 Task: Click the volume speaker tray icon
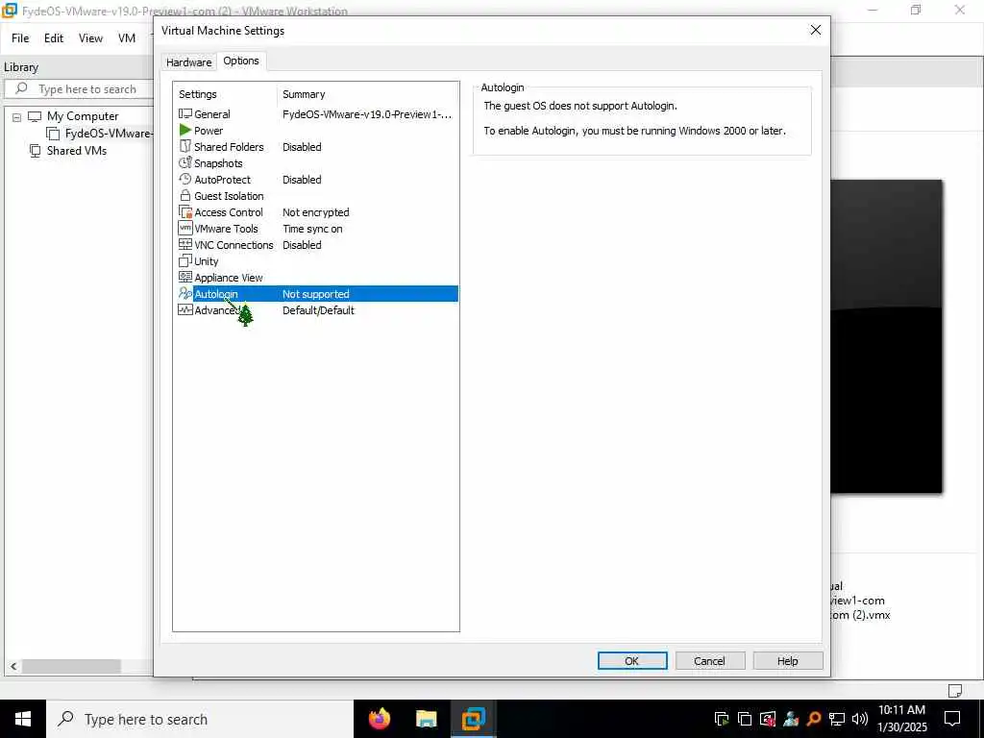pyautogui.click(x=860, y=719)
